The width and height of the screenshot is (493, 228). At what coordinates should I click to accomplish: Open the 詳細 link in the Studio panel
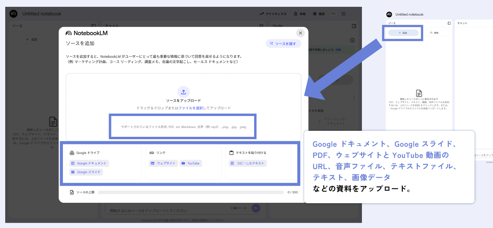coord(338,50)
